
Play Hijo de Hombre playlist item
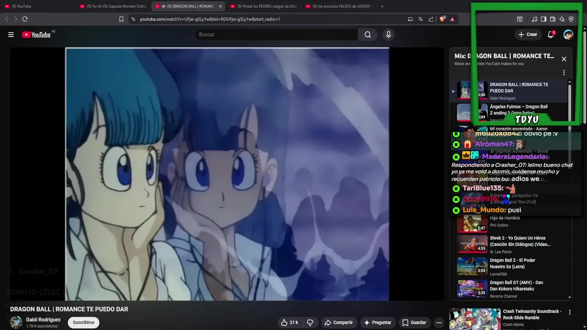click(509, 224)
